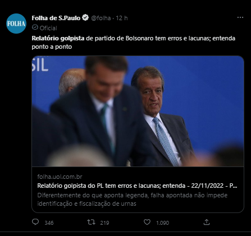Open the article preview photo
251x236 pixels.
[x=138, y=111]
